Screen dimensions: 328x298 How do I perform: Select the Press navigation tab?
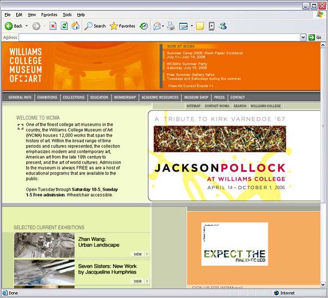219,98
